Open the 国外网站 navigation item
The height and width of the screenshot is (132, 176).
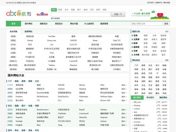[29, 24]
